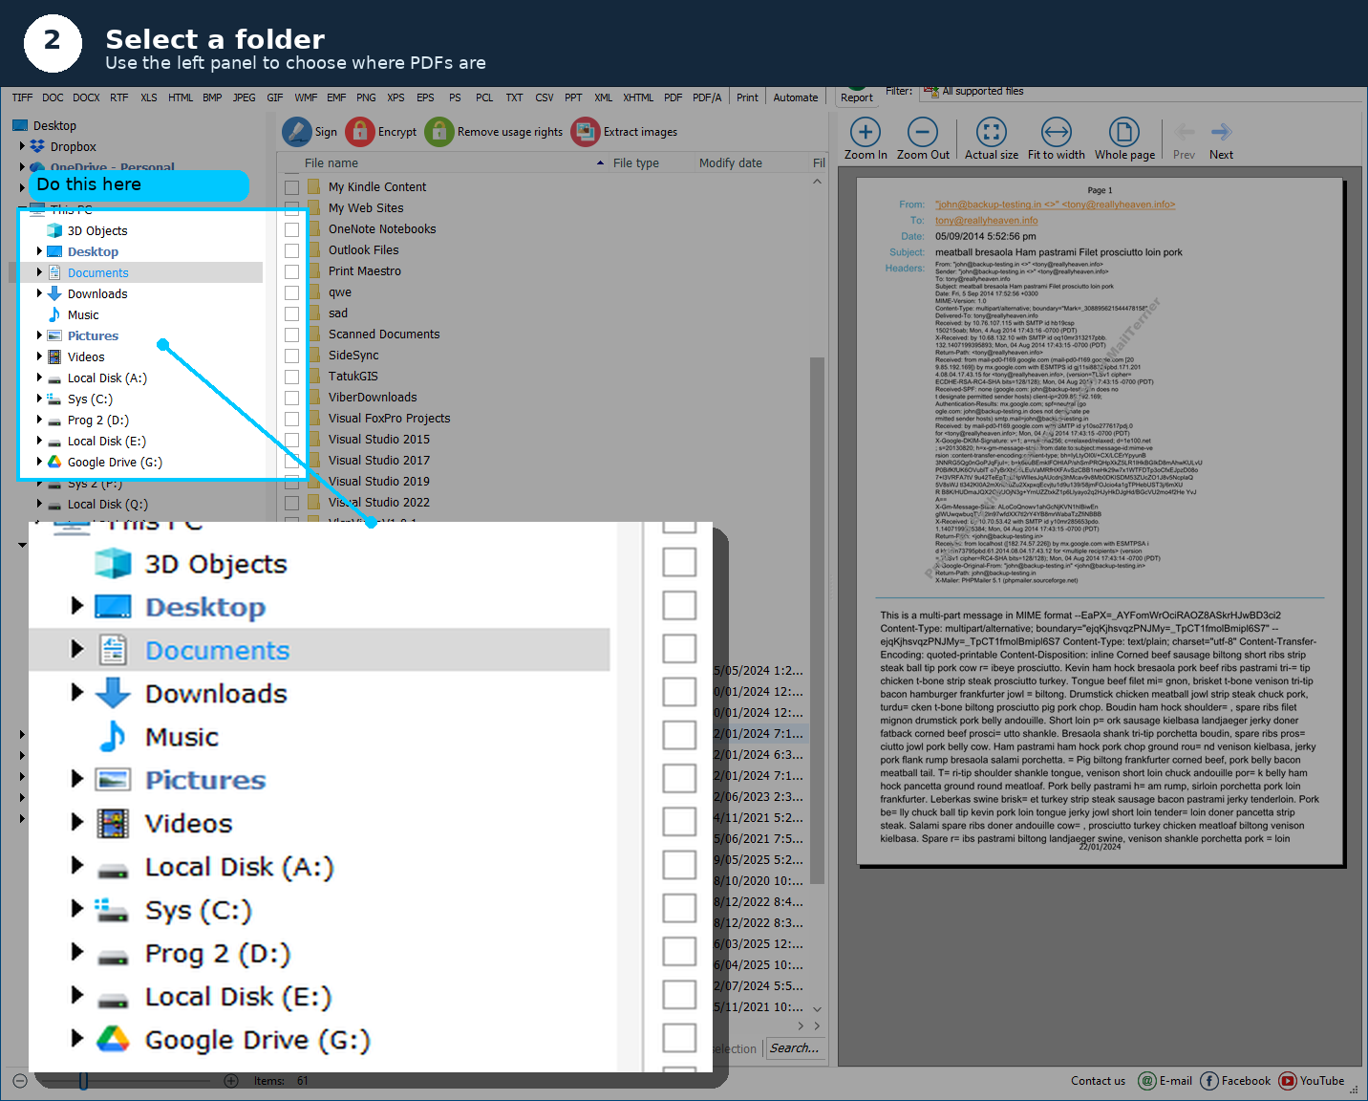
Task: Zoom in on the PDF preview
Action: click(865, 137)
